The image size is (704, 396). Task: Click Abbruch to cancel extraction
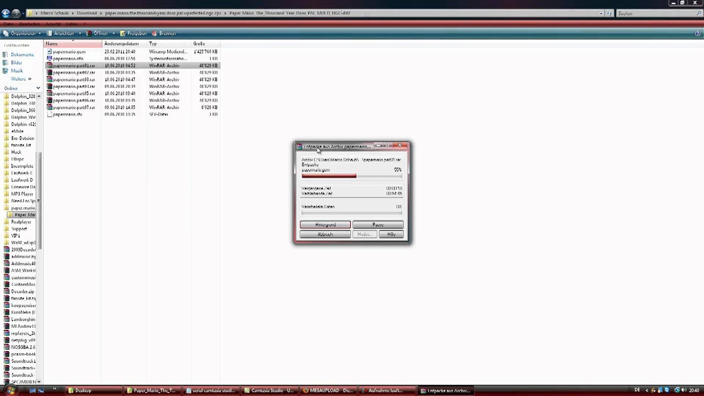(x=325, y=234)
